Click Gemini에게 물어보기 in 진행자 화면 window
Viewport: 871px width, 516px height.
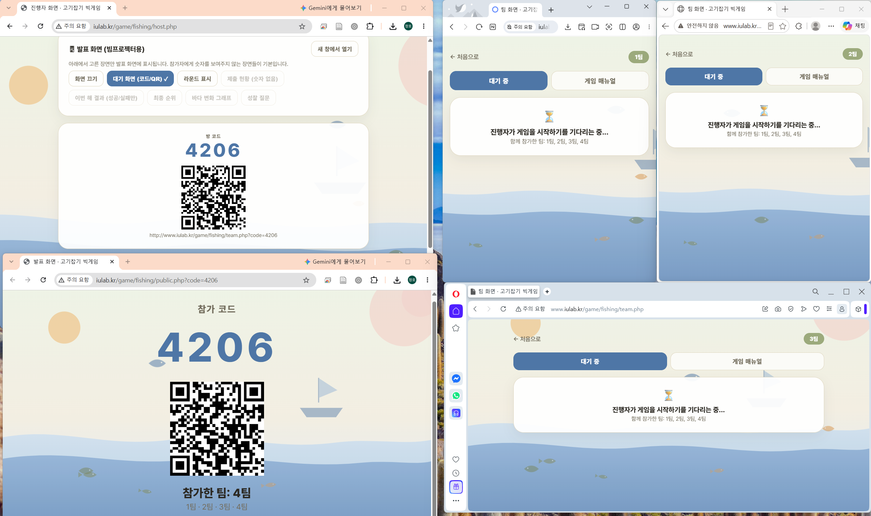[x=331, y=8]
